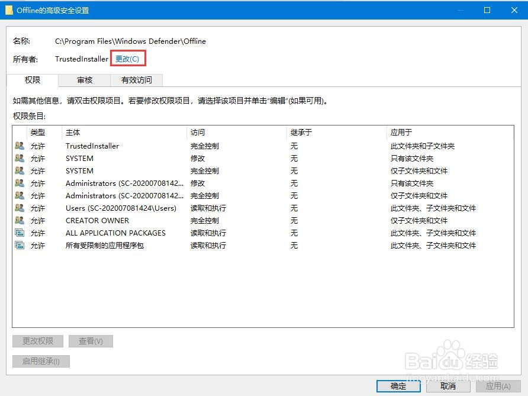The height and width of the screenshot is (396, 528).
Task: Select the TrustedInstaller permission entry
Action: coord(263,146)
